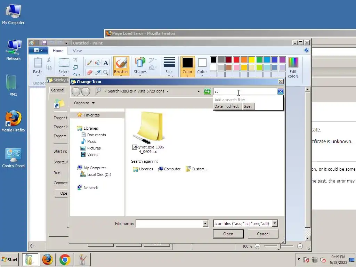Click the Save icon in Paint title bar
The image size is (356, 267).
coord(44,43)
